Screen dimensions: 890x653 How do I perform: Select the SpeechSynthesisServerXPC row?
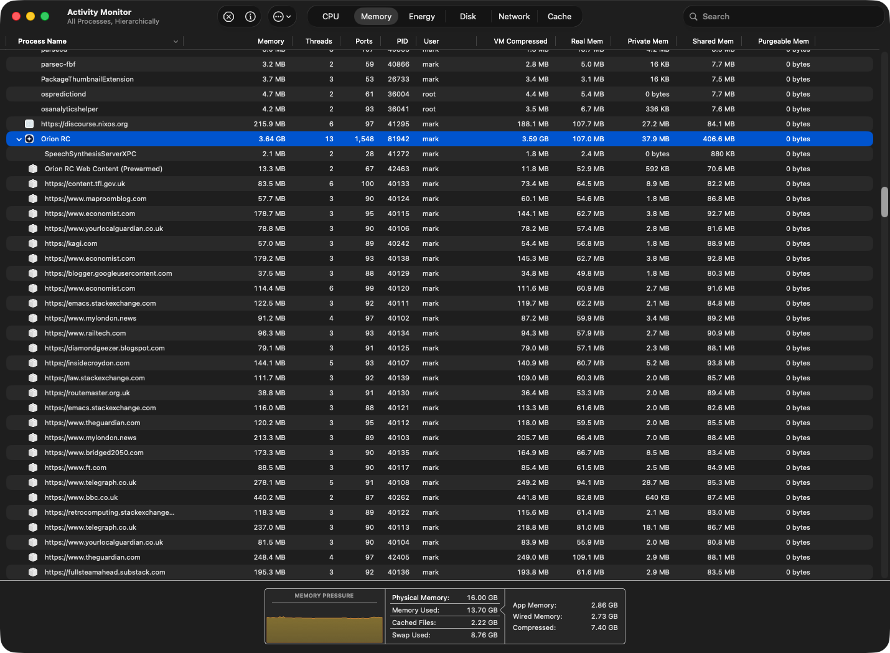(x=439, y=154)
